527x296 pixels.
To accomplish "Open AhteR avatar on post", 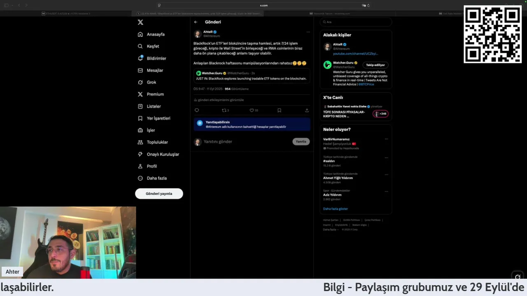I will [x=198, y=34].
